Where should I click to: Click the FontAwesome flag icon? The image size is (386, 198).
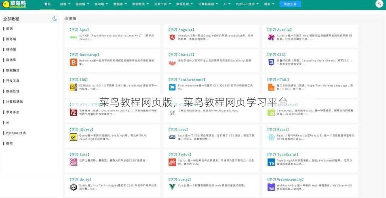point(172,87)
